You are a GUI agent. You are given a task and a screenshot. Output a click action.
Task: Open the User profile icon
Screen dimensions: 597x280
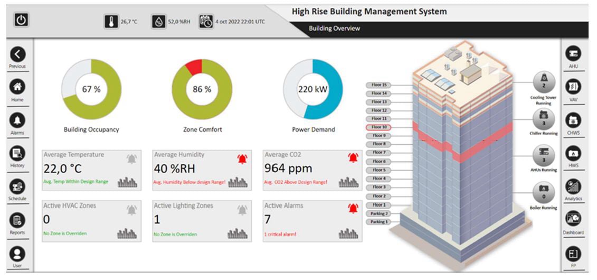[17, 254]
